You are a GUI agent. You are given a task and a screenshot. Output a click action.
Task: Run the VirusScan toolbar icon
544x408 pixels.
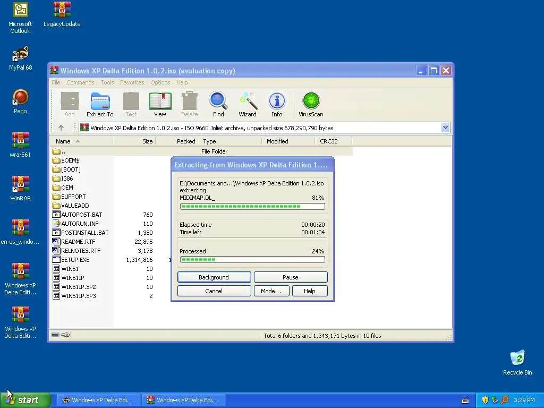[311, 104]
